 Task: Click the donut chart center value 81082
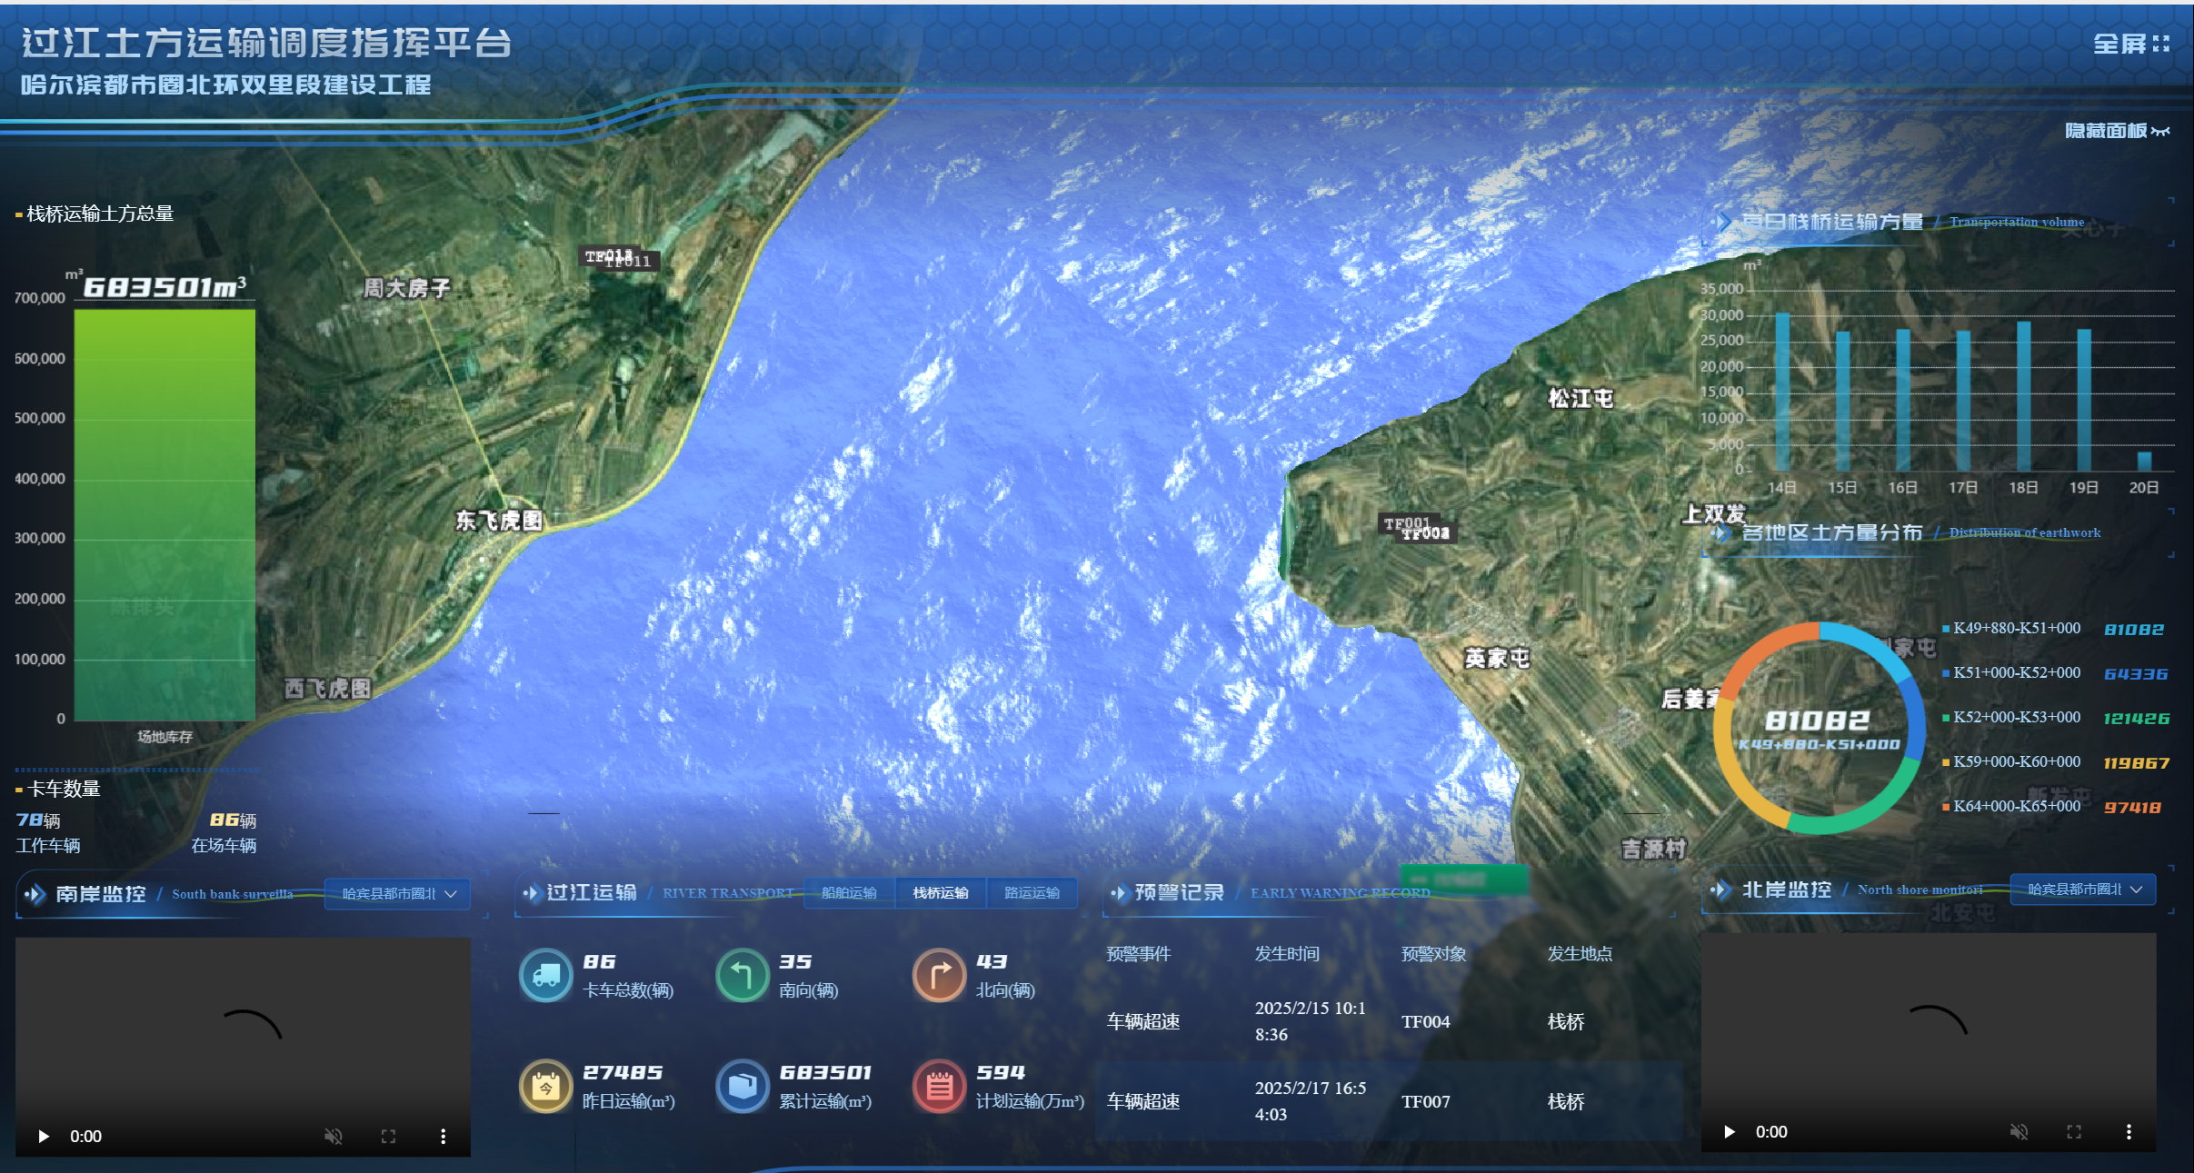tap(1818, 721)
